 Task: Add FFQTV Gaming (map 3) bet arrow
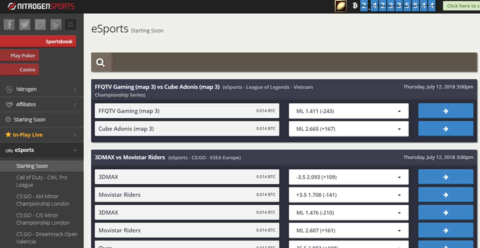(446, 111)
